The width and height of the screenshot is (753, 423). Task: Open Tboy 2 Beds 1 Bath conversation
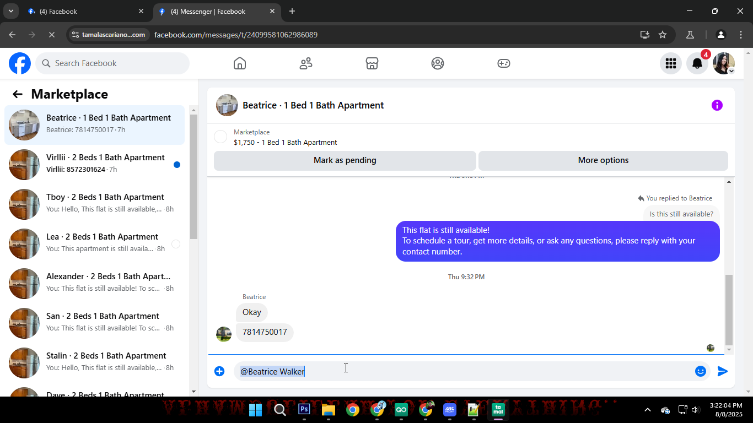tap(95, 204)
